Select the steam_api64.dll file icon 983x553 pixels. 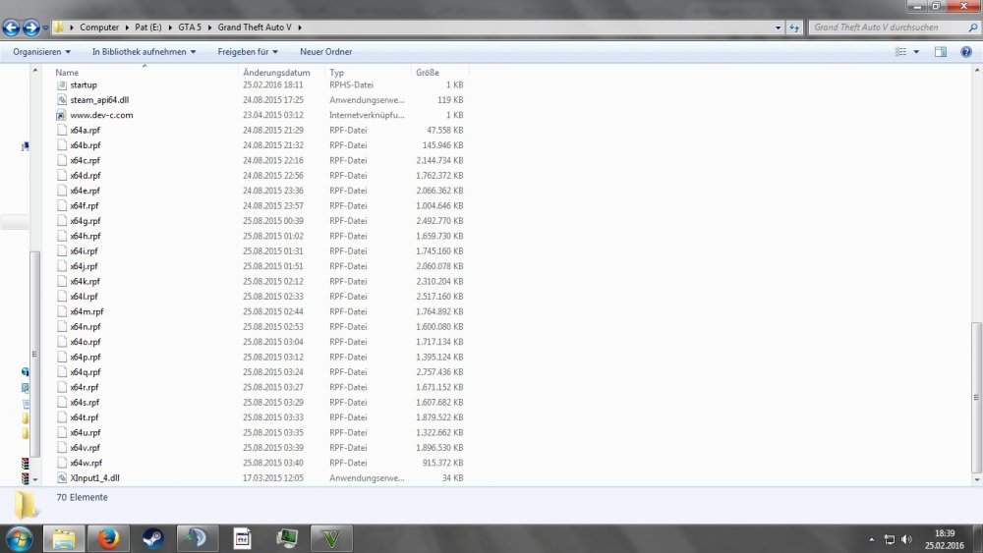[61, 99]
